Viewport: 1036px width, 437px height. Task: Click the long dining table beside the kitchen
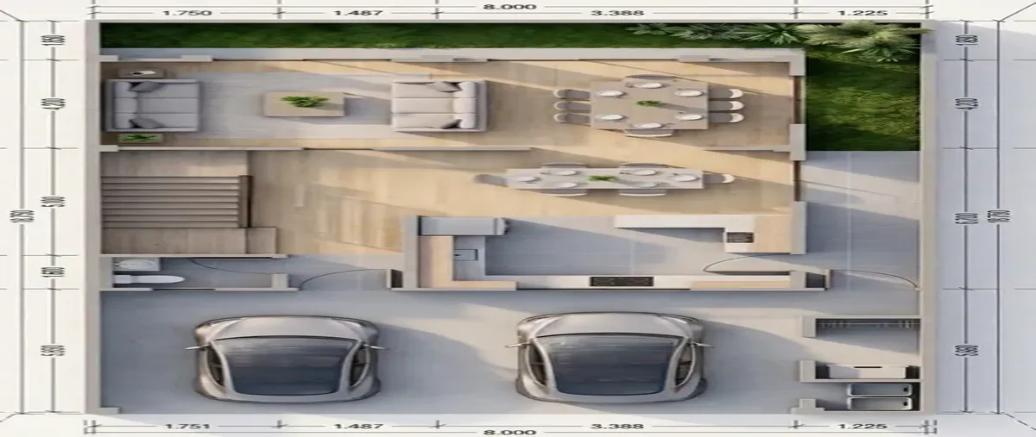[x=603, y=178]
